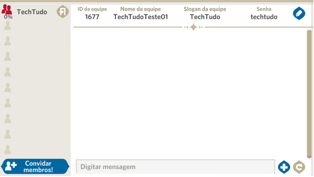Click the Nome da equipe label
Screen dimensions: 314x177
pos(140,9)
